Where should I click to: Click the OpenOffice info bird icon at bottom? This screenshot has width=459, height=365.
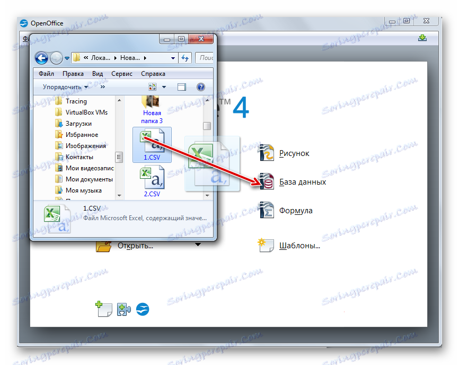[x=143, y=309]
